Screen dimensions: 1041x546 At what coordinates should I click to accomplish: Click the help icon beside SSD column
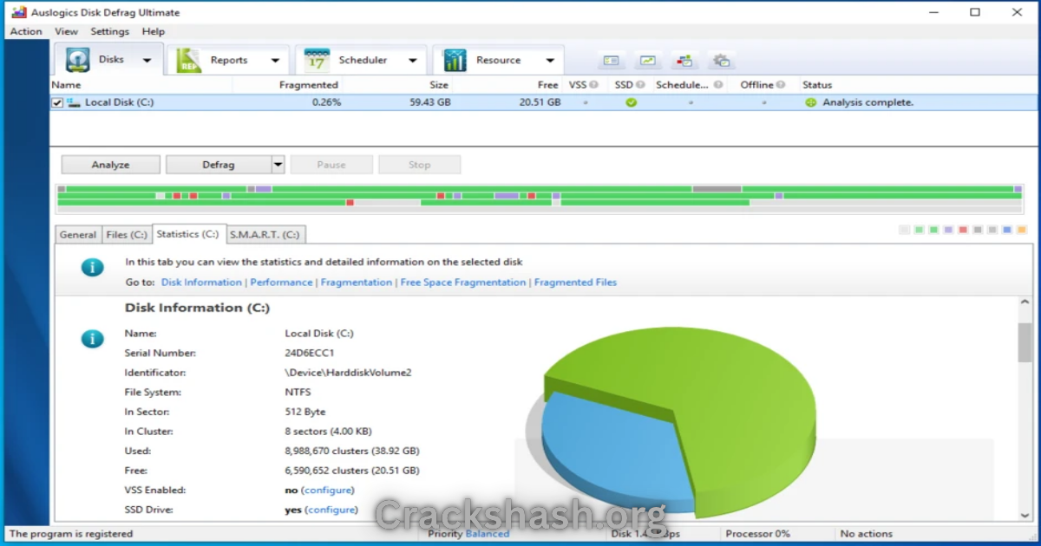pyautogui.click(x=640, y=85)
